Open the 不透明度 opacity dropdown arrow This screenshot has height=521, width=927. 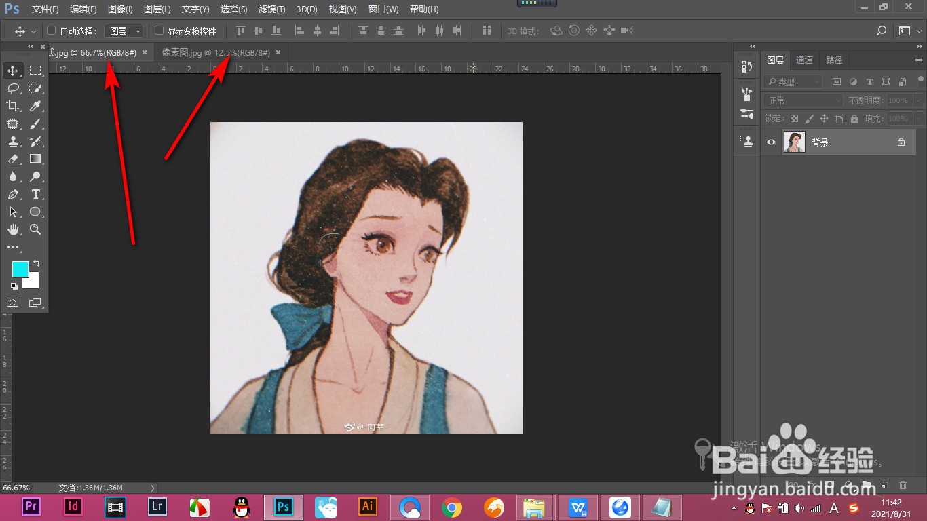pyautogui.click(x=918, y=100)
